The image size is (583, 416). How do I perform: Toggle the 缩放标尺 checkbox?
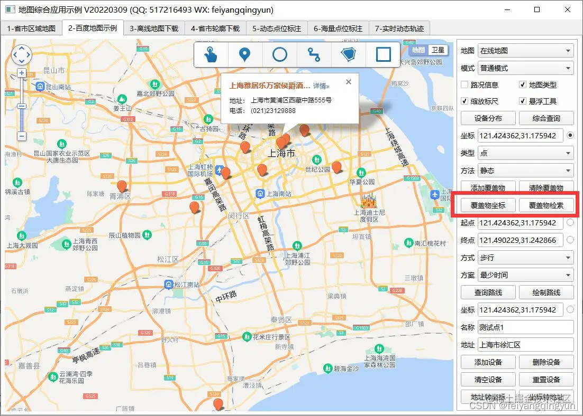[x=464, y=101]
